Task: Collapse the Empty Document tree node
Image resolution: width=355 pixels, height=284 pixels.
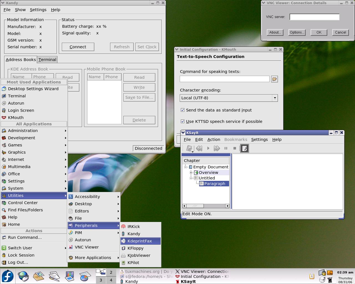Action: click(x=186, y=167)
